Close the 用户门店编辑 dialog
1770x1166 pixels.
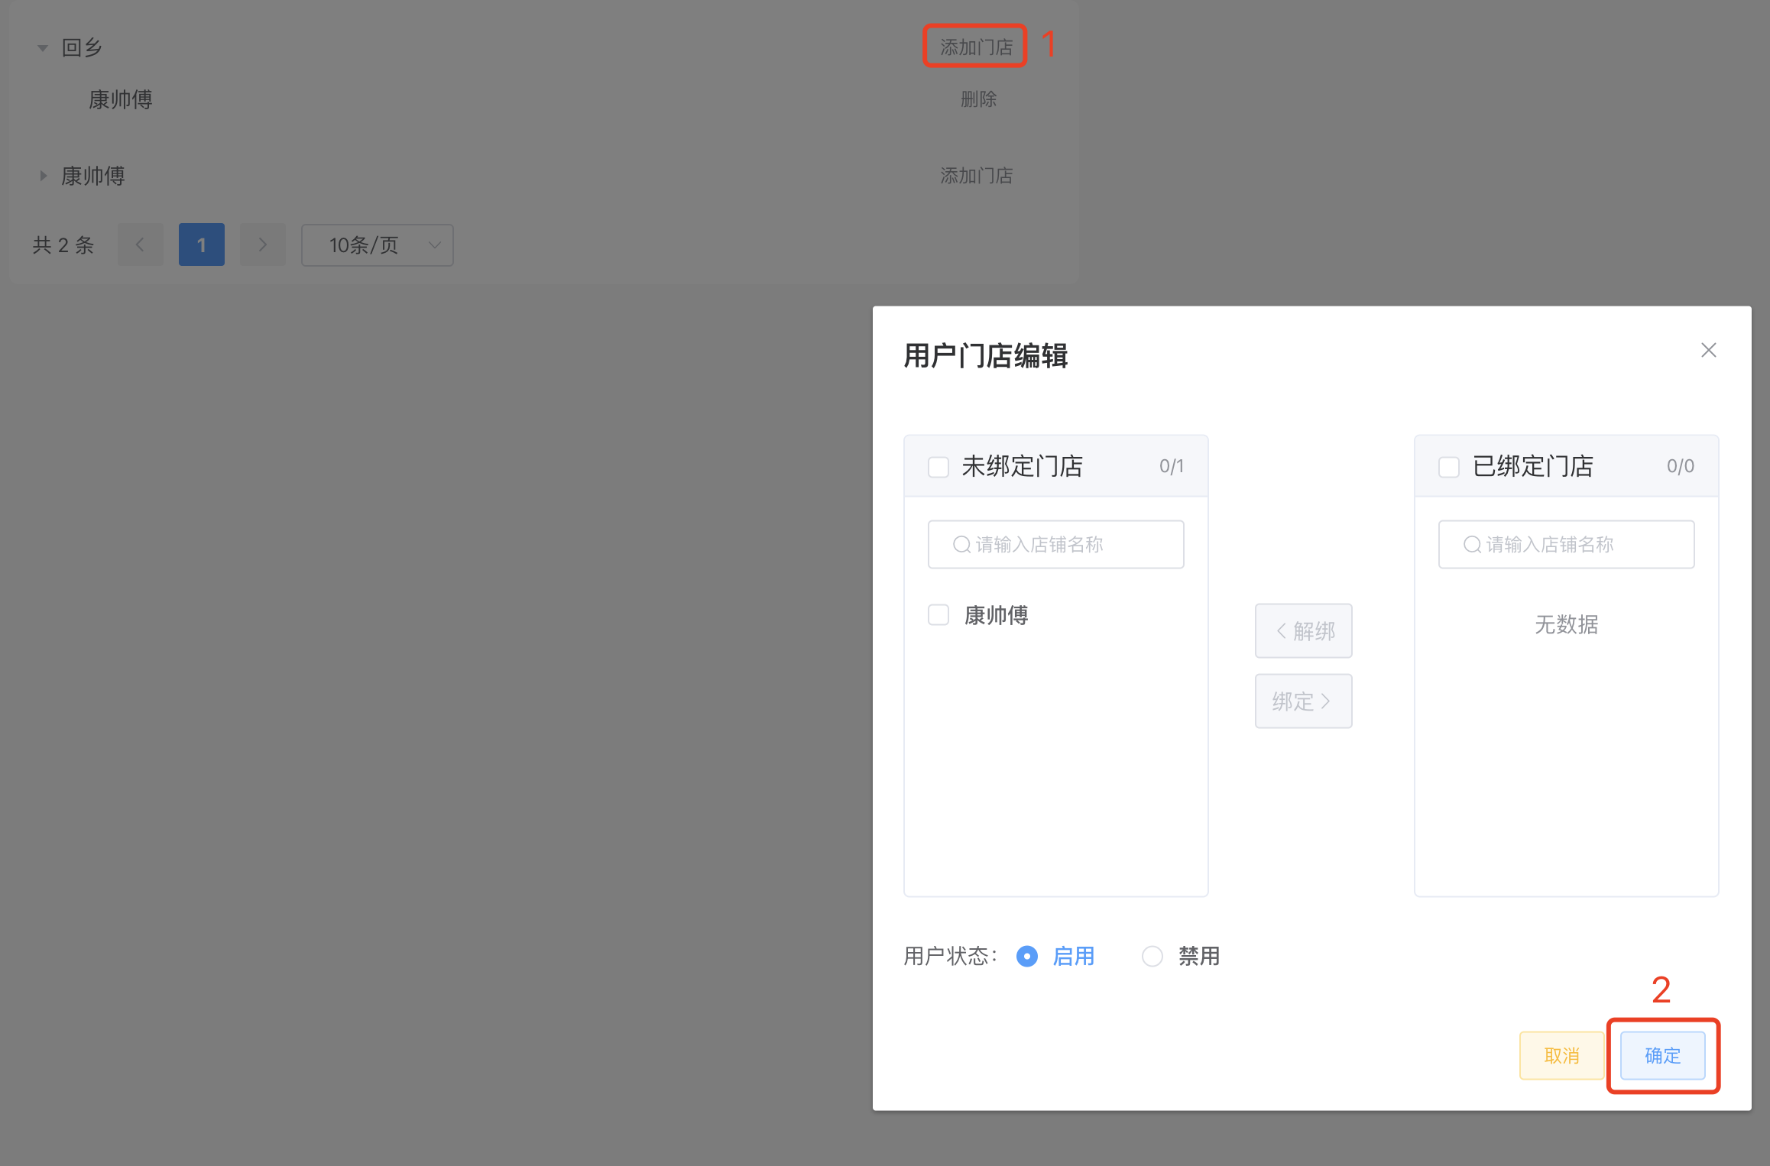pyautogui.click(x=1709, y=350)
